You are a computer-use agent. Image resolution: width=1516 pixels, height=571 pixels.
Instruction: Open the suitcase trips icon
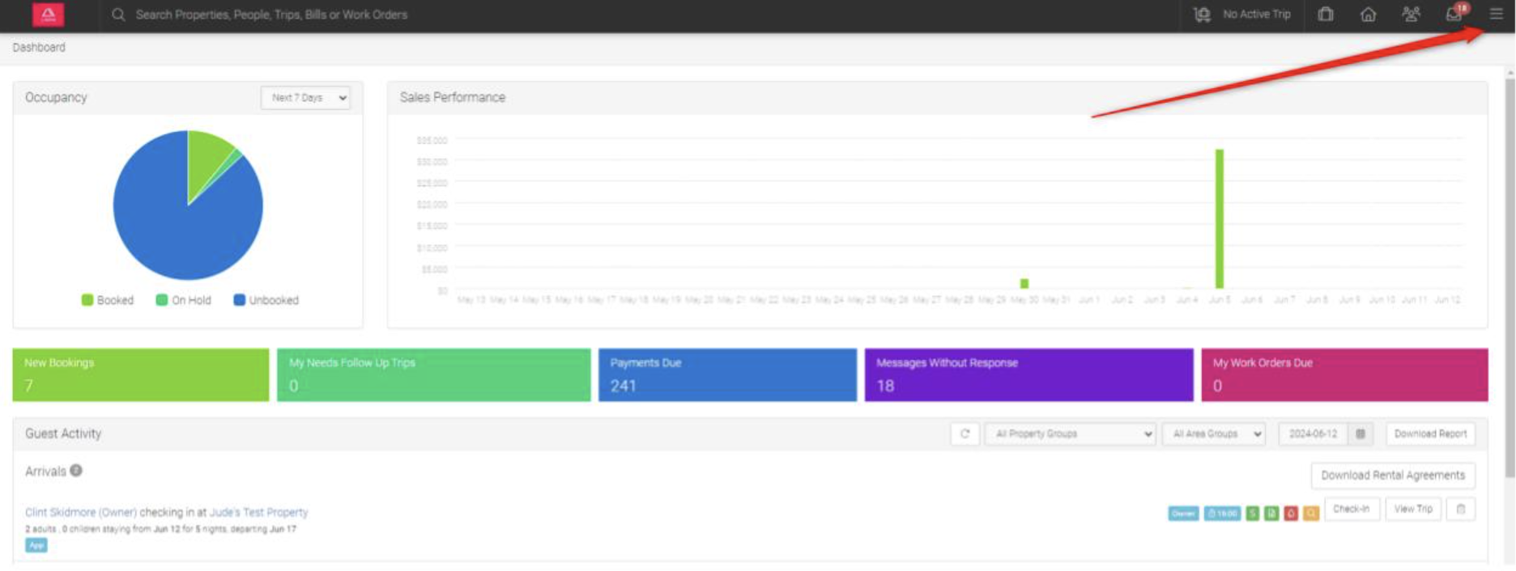pos(1326,15)
